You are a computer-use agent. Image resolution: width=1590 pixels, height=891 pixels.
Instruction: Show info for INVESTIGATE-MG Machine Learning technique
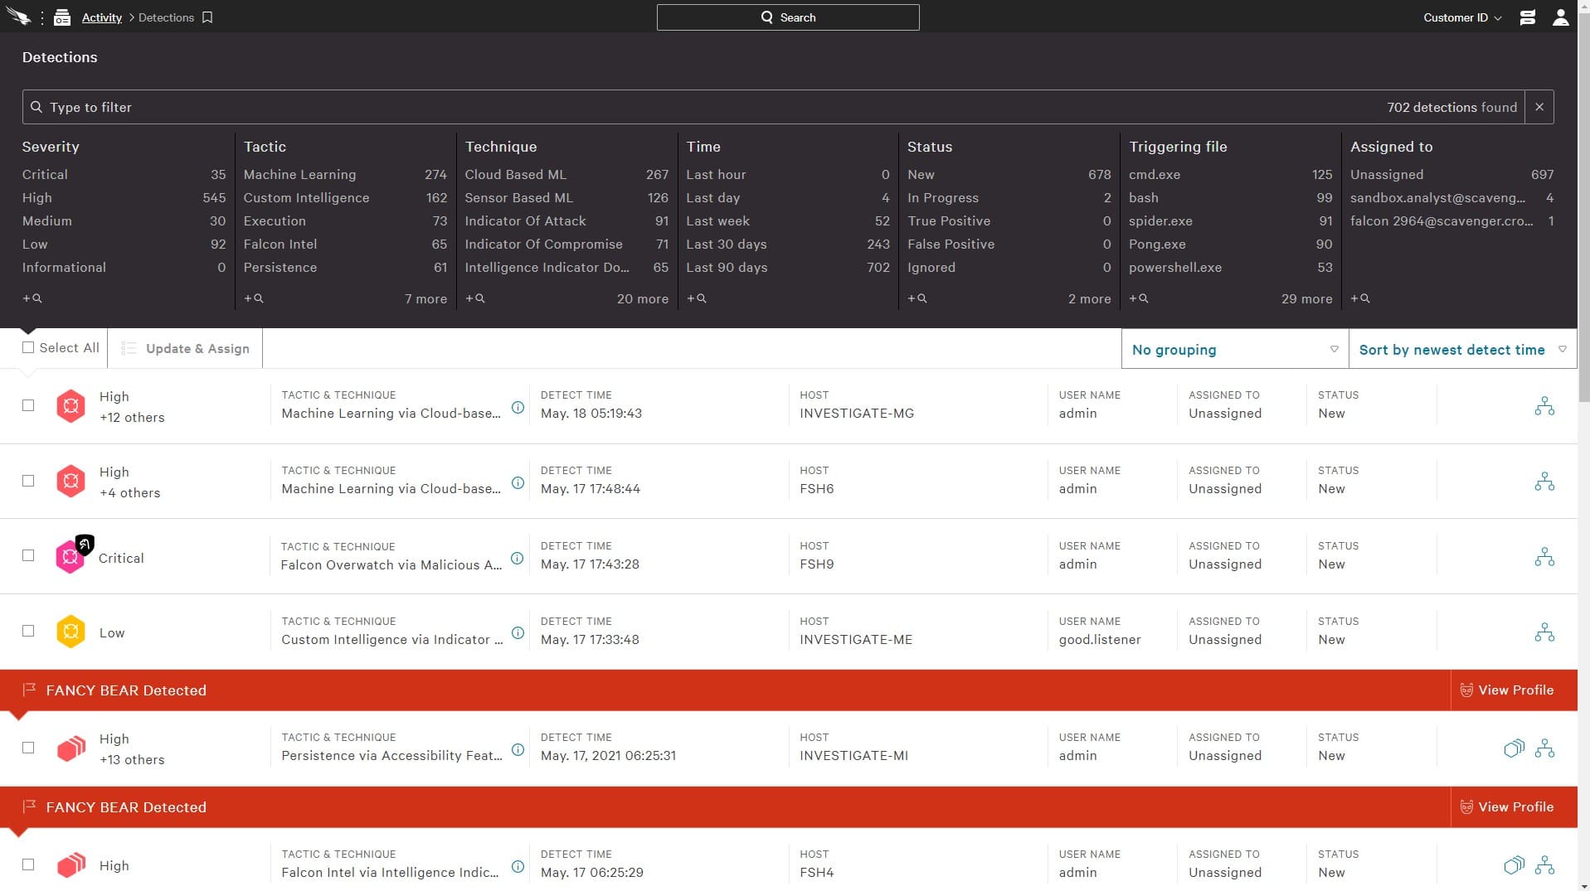click(518, 408)
